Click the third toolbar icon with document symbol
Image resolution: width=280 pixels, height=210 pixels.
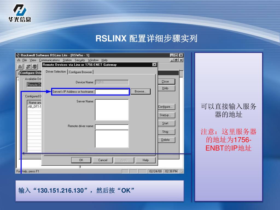(35, 67)
